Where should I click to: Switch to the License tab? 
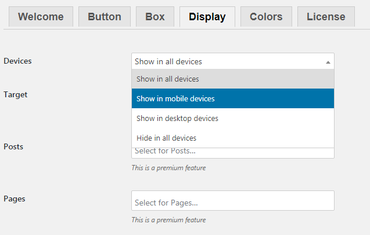click(326, 17)
